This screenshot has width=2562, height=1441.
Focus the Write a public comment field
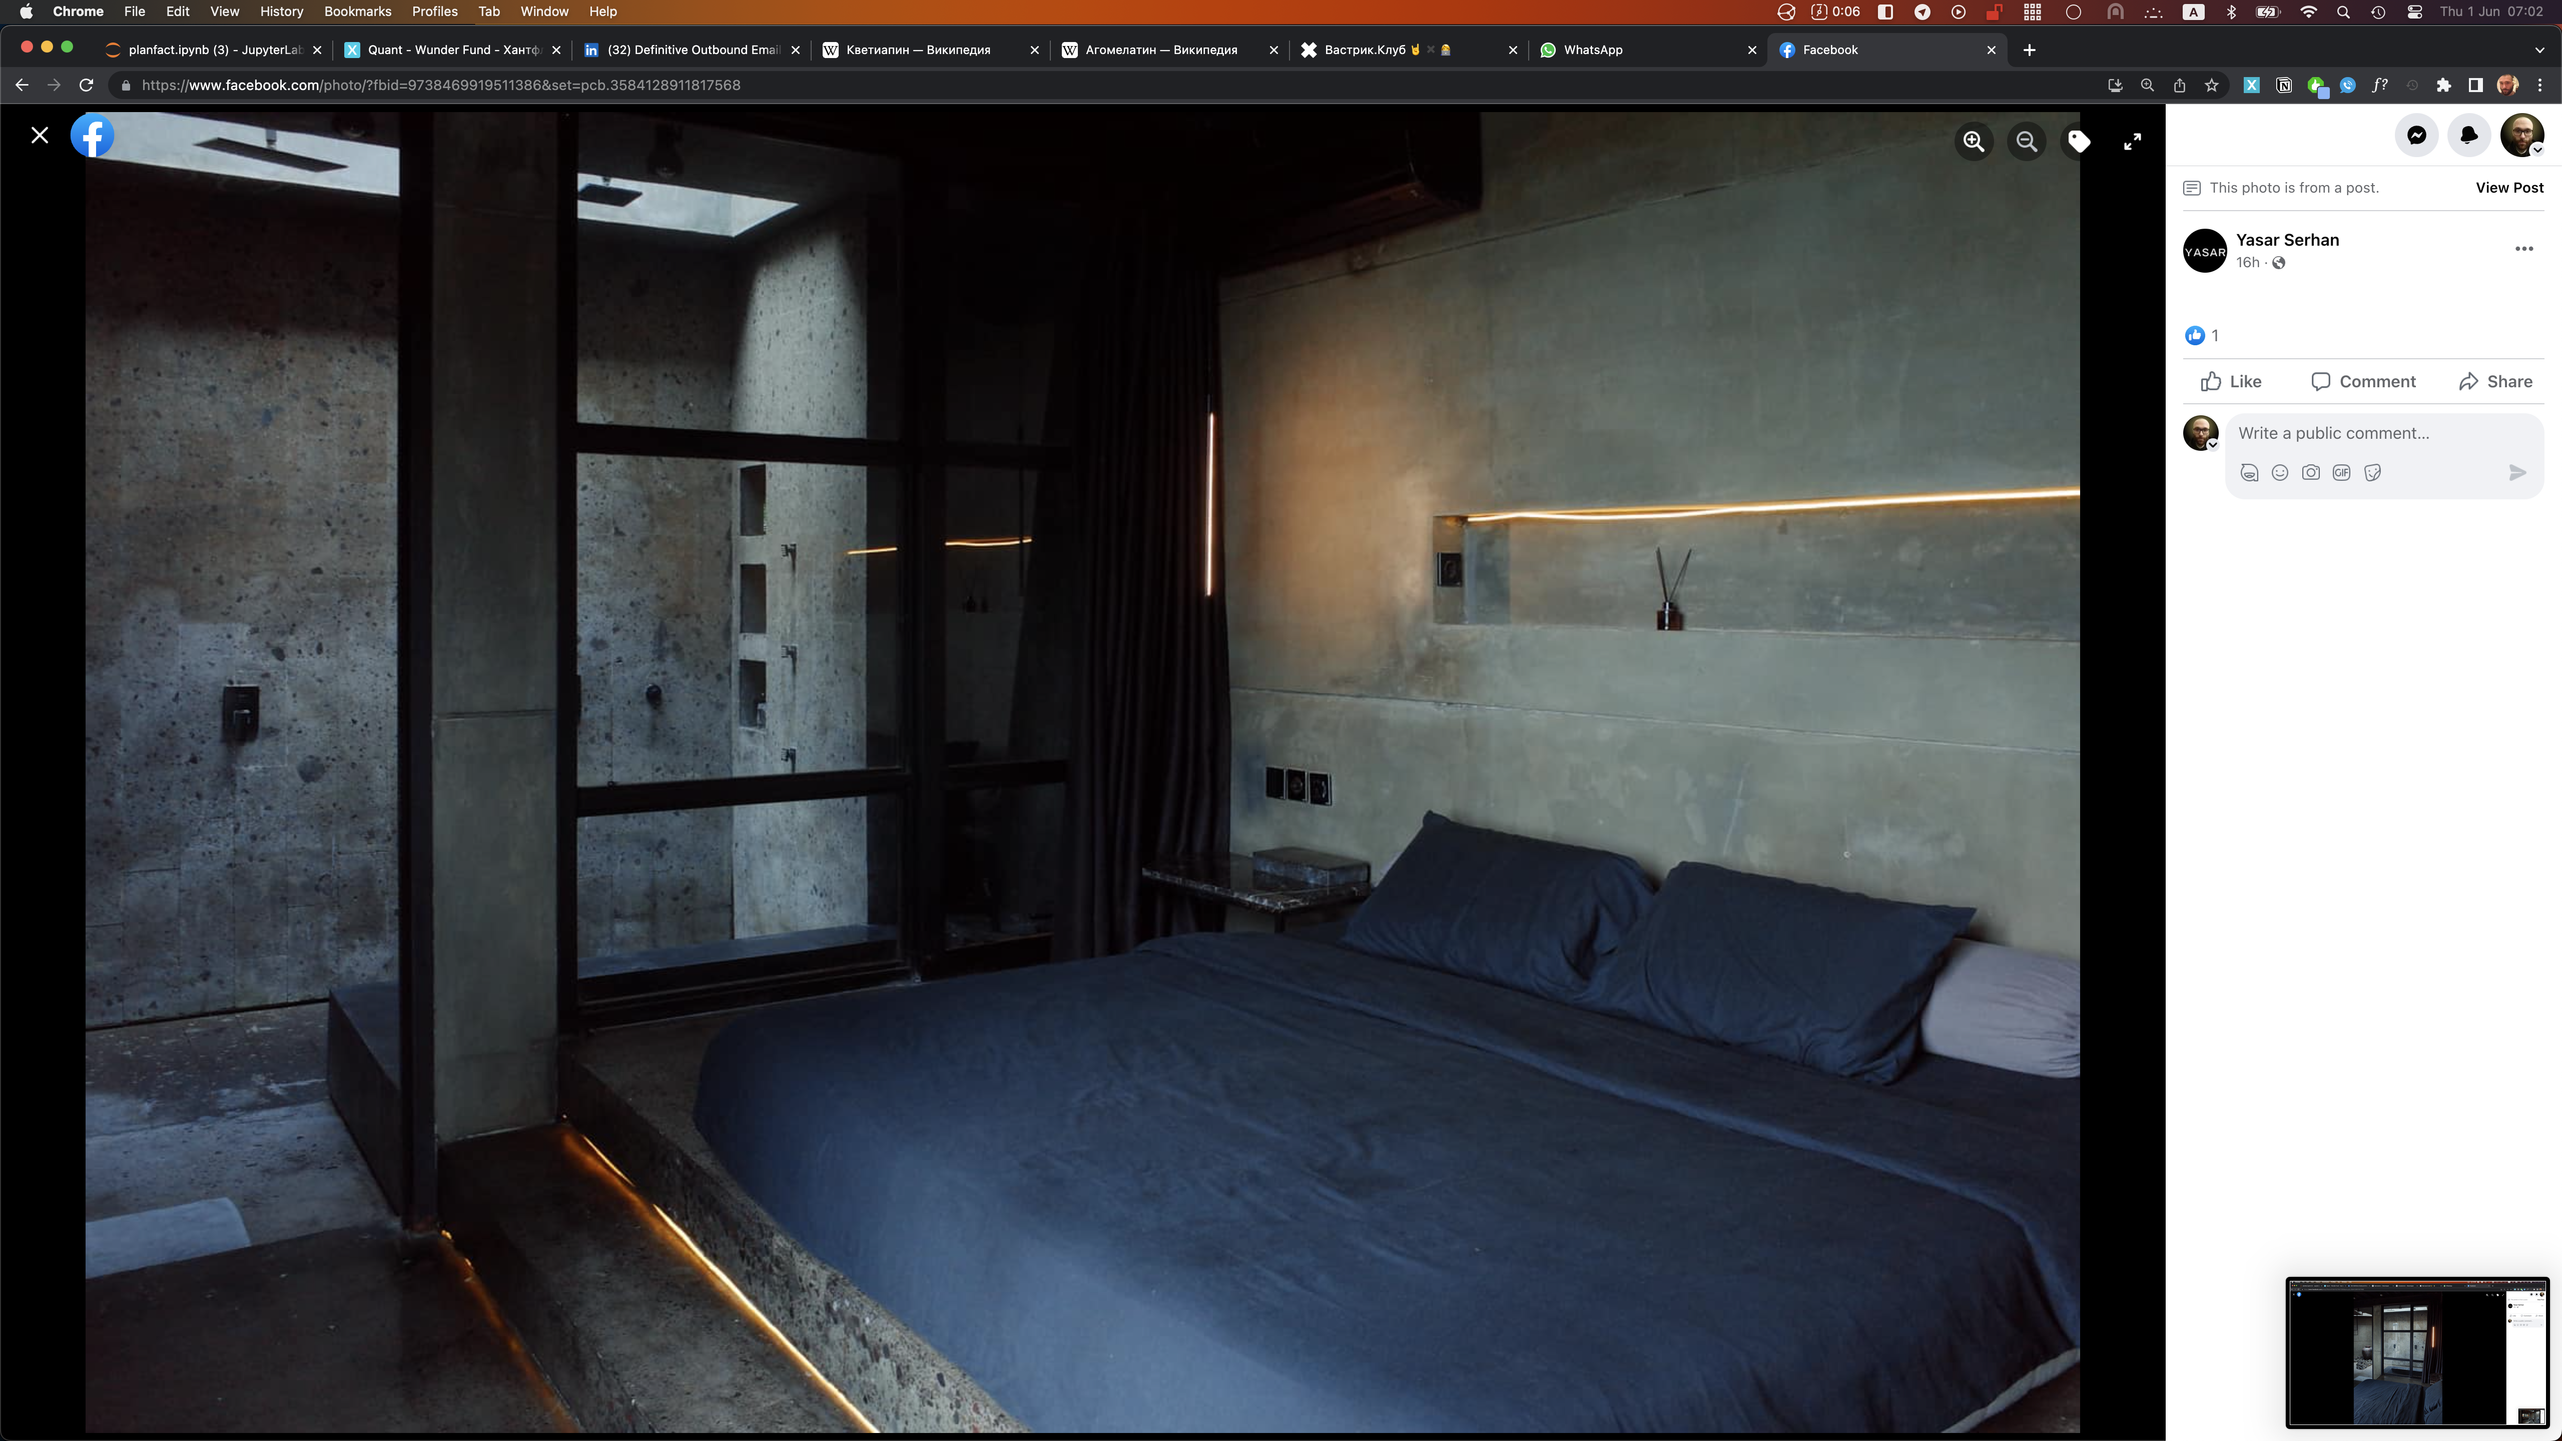coord(2367,433)
